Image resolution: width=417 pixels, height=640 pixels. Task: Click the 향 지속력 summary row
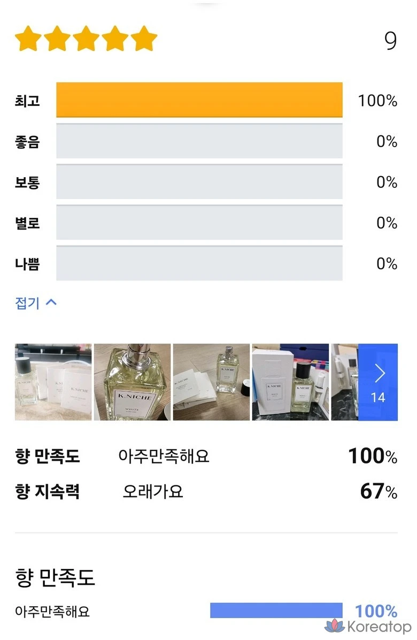(206, 491)
